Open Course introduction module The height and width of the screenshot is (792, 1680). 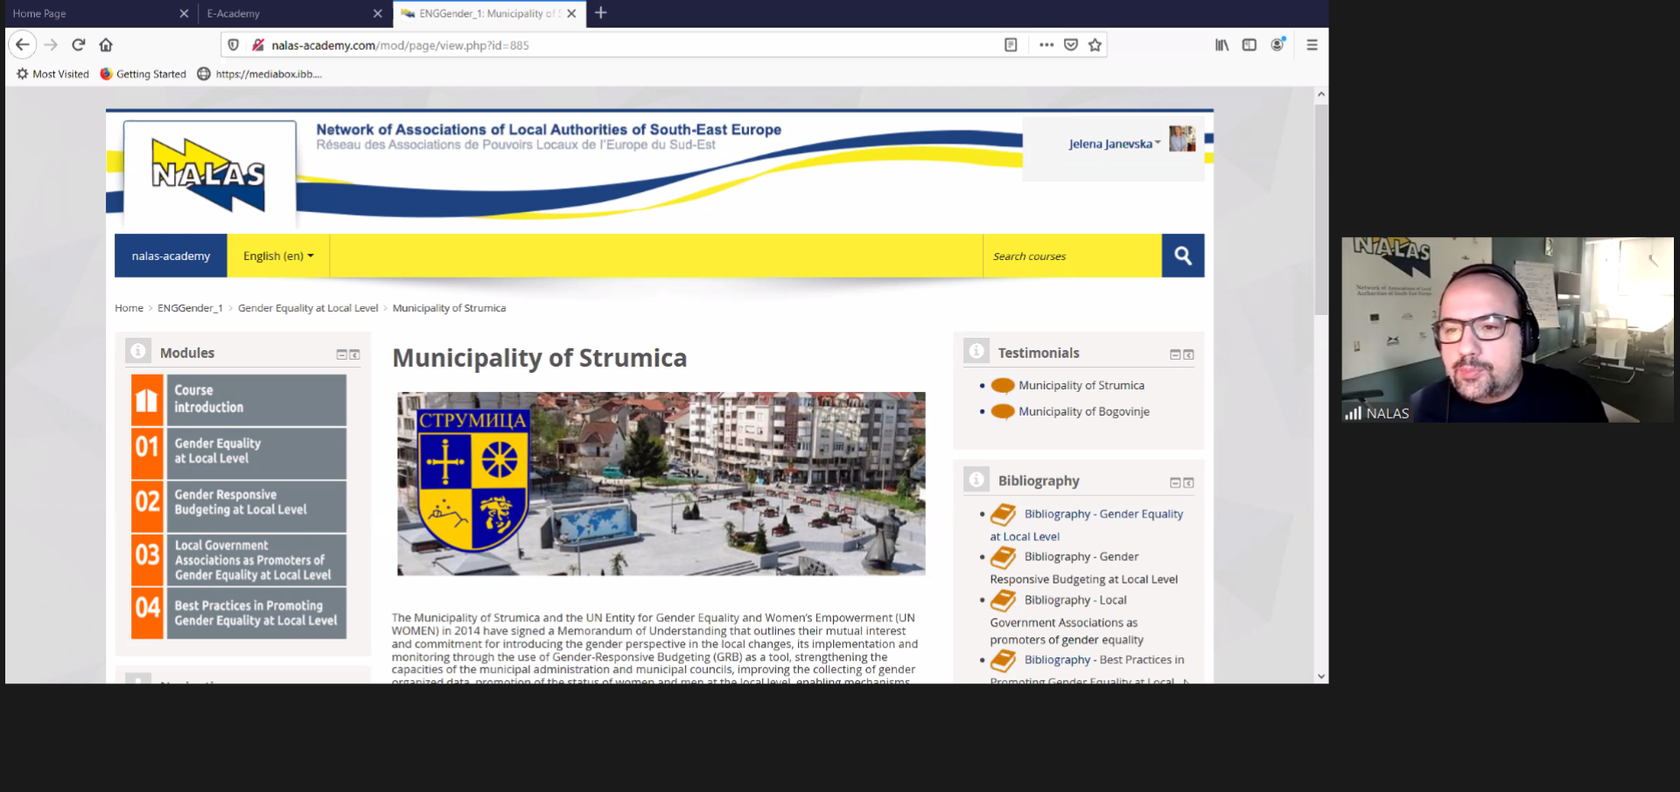(256, 400)
